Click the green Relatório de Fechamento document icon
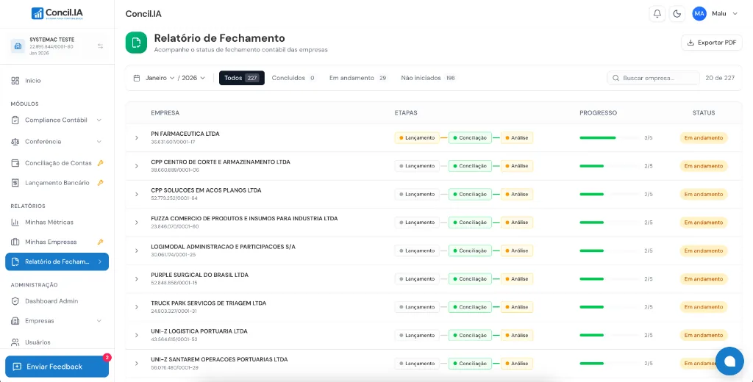The width and height of the screenshot is (753, 382). pyautogui.click(x=136, y=43)
